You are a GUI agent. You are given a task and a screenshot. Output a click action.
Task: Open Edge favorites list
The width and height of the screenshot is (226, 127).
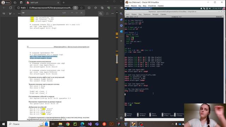click(x=96, y=8)
